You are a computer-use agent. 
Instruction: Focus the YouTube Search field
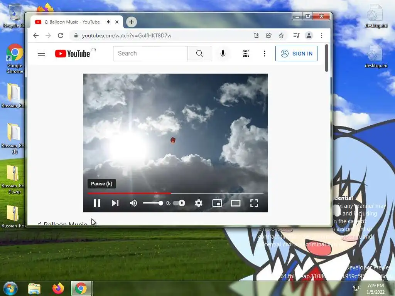[150, 53]
